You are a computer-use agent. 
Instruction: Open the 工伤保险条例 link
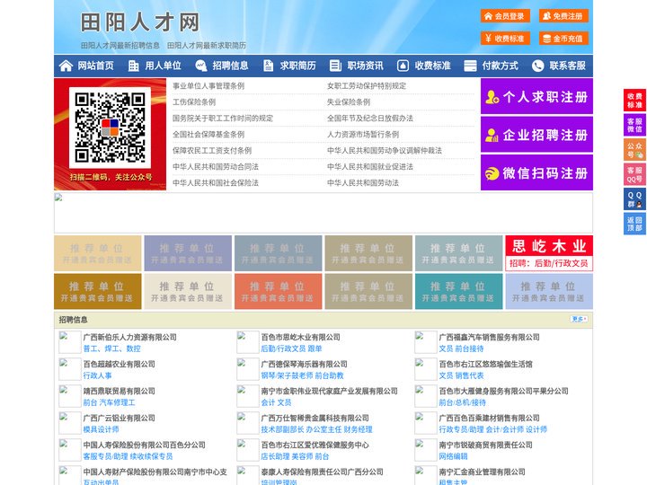[x=194, y=101]
